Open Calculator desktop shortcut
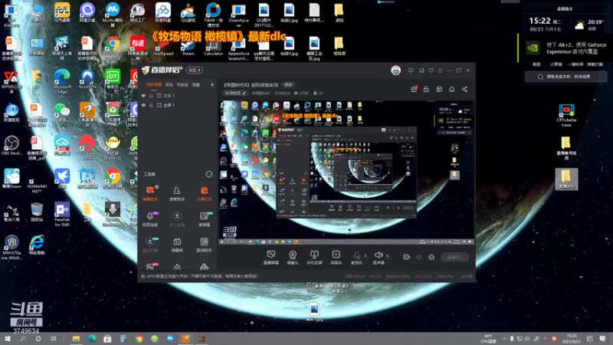Viewport: 613px width, 345px height. [x=213, y=48]
